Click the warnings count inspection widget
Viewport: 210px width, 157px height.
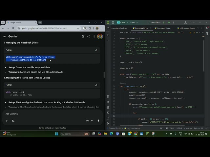[194, 33]
